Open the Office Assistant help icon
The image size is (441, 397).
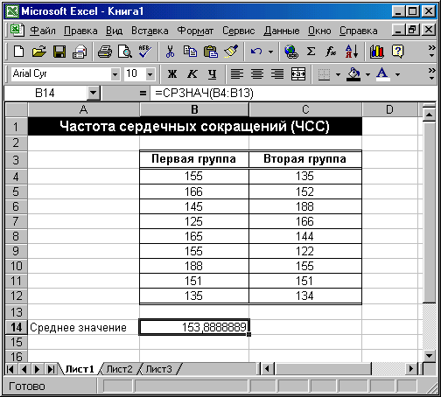click(x=398, y=52)
